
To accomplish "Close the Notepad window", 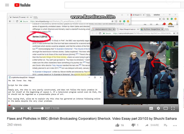I will click(x=101, y=77).
